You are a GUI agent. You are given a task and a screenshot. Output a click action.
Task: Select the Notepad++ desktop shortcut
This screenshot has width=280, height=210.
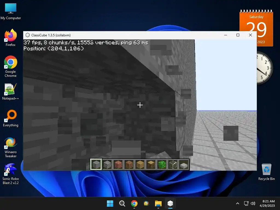[x=11, y=92]
